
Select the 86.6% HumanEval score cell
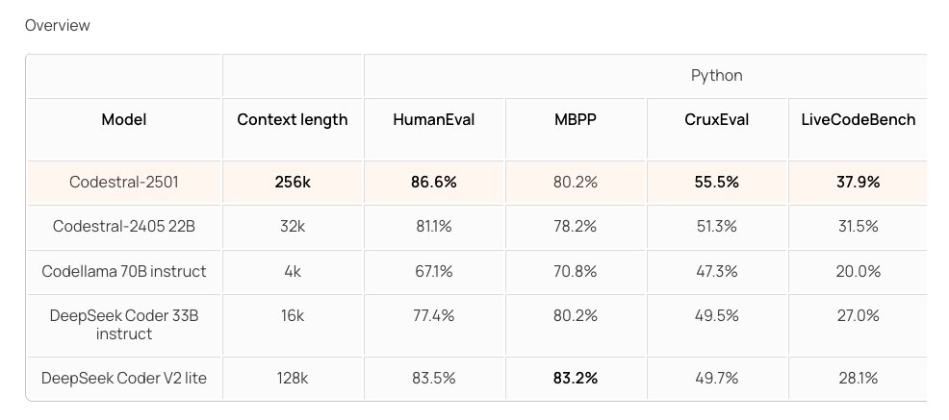coord(434,182)
